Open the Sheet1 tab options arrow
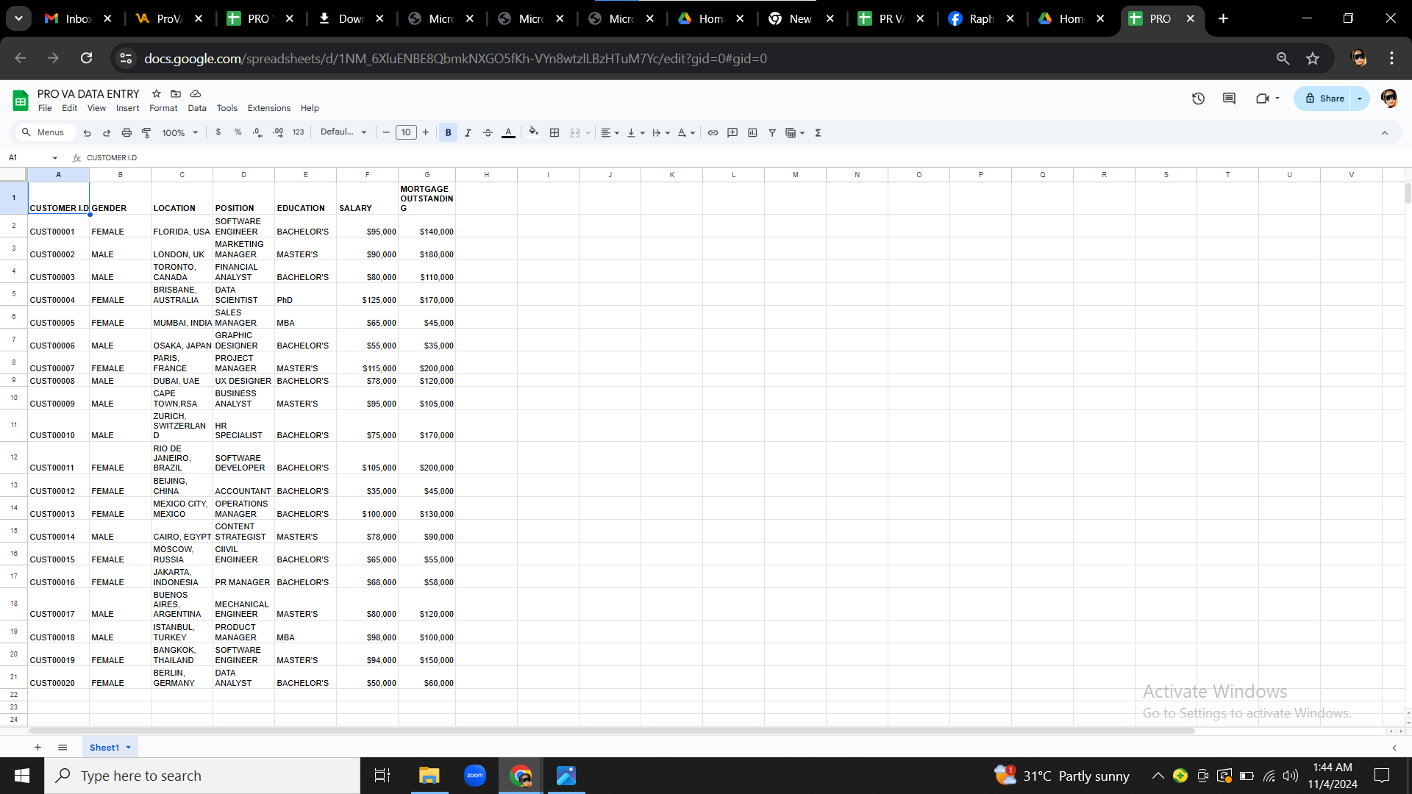Viewport: 1412px width, 794px height. coord(129,748)
